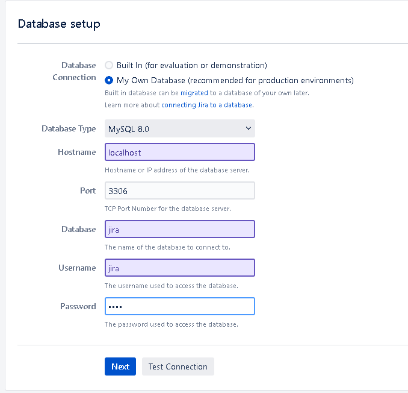Click the 'Database setup' page heading
Image resolution: width=408 pixels, height=393 pixels.
[x=59, y=24]
